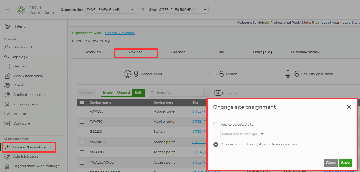Screen dimensions: 360x172
Task: Click the 'License & inventory' breadcrumb link
Action: (120, 33)
